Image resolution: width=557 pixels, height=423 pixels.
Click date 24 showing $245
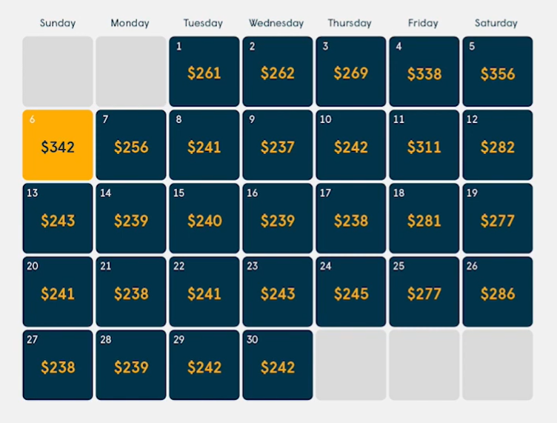click(x=351, y=292)
